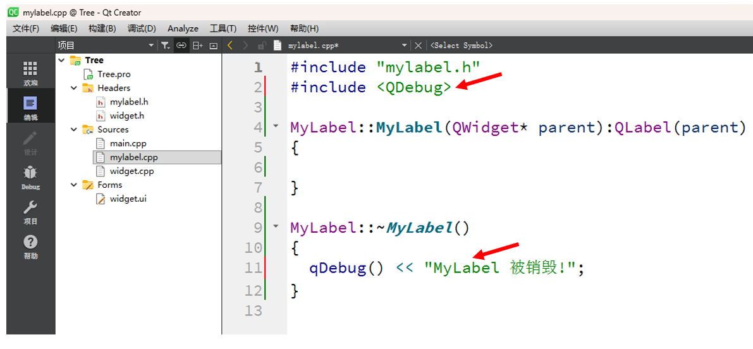
Task: Open the 文件(F) menu
Action: [26, 28]
